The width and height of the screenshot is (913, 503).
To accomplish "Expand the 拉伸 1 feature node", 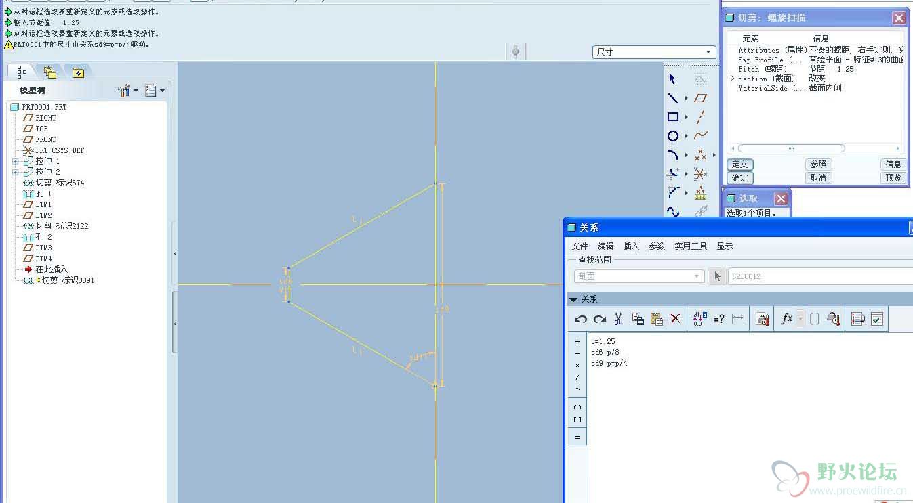I will [x=16, y=161].
